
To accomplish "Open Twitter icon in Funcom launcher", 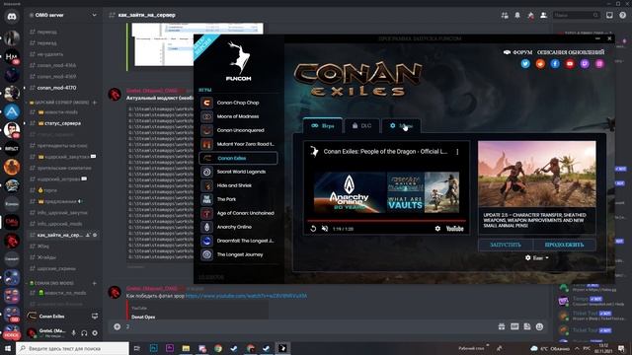I will (525, 63).
